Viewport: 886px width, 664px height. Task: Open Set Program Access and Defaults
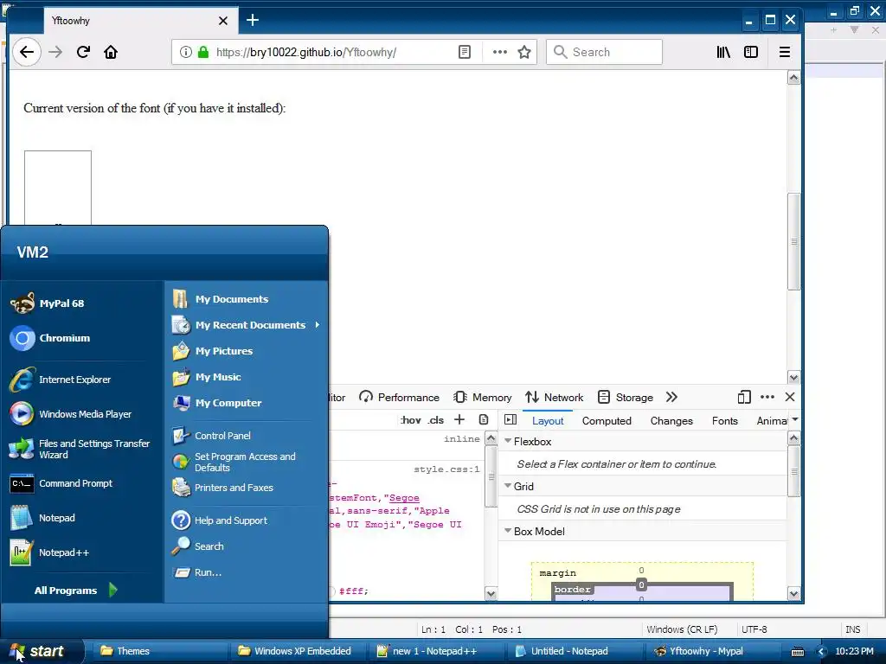(234, 462)
